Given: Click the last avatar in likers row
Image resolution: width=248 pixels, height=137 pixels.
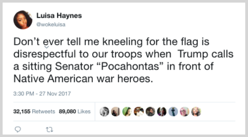Looking at the screenshot, I should pyautogui.click(x=196, y=111).
